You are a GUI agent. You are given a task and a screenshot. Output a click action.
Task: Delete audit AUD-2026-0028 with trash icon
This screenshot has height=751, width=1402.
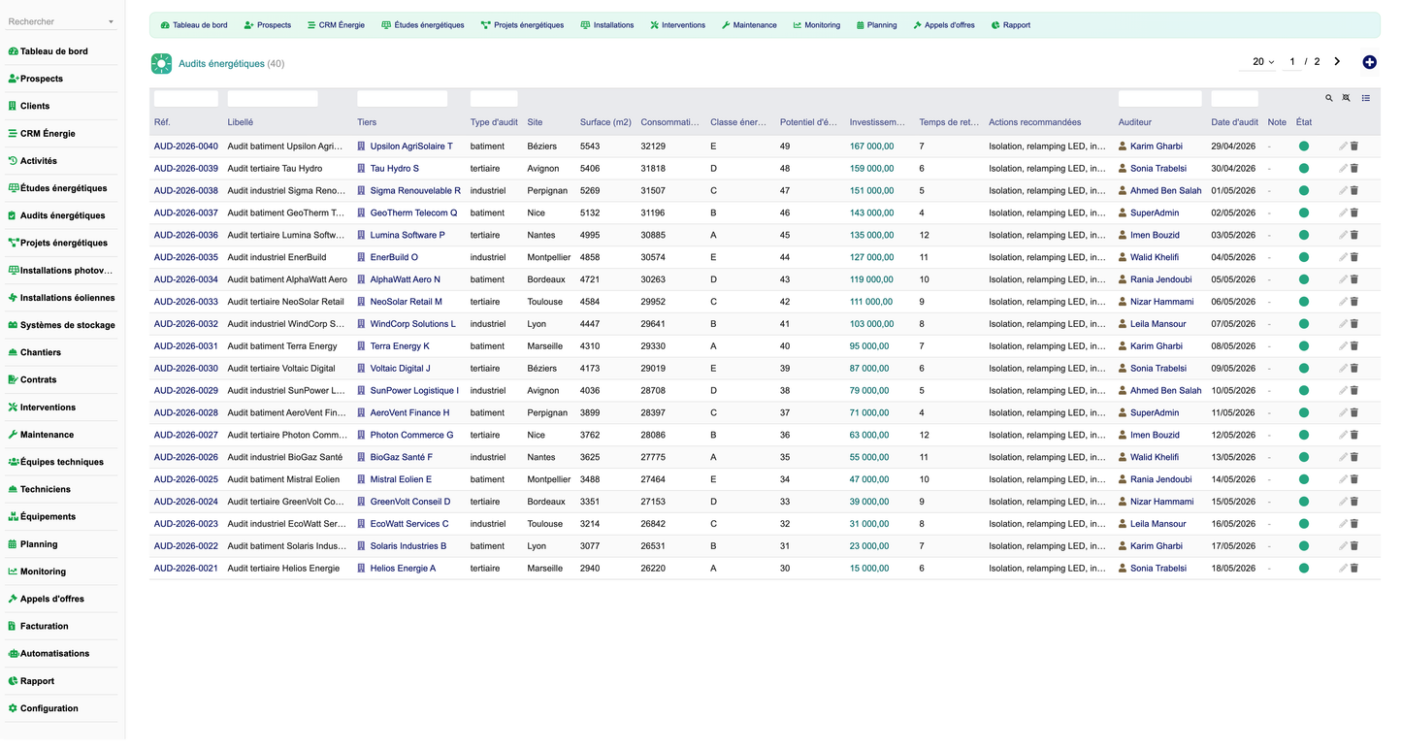[x=1354, y=412]
